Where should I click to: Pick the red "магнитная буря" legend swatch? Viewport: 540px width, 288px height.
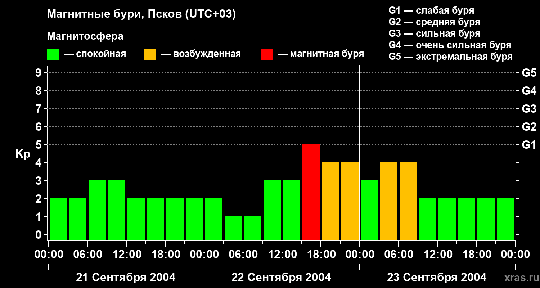click(x=266, y=54)
